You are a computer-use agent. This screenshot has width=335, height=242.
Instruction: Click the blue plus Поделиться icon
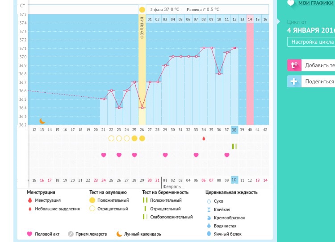click(294, 82)
